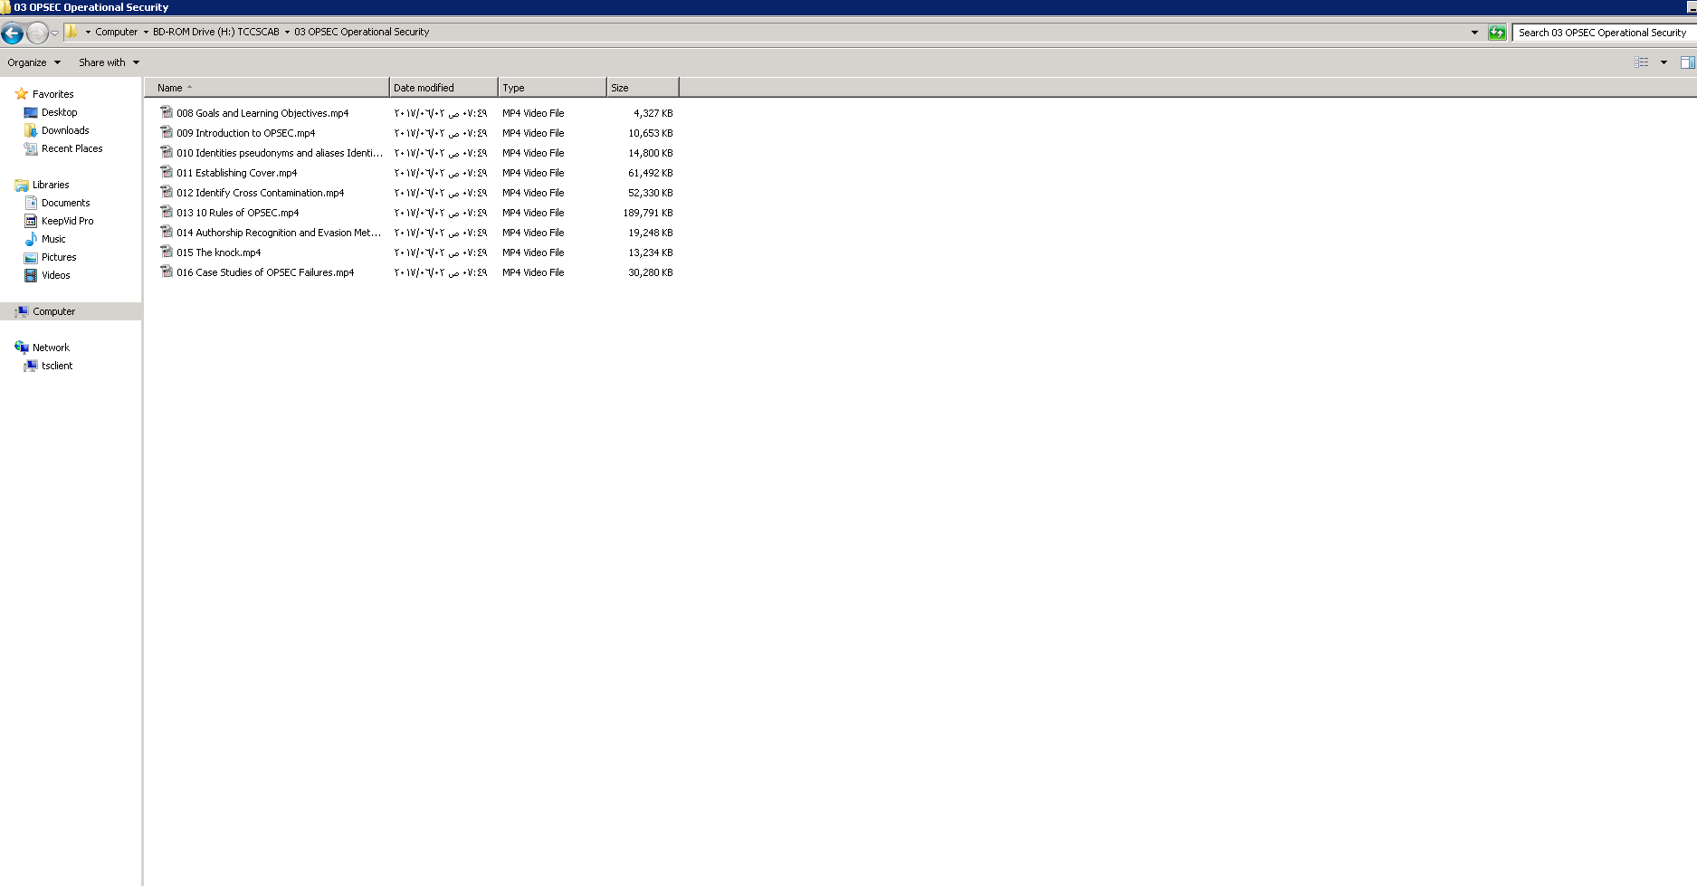Select 015 The knock.mp4 file icon
This screenshot has height=886, width=1697.
(167, 252)
